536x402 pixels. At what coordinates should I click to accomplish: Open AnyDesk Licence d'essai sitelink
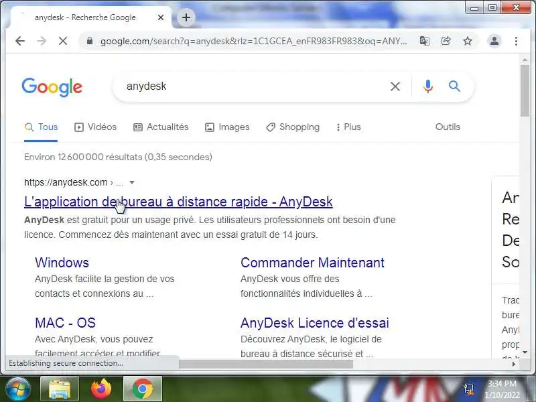click(314, 323)
